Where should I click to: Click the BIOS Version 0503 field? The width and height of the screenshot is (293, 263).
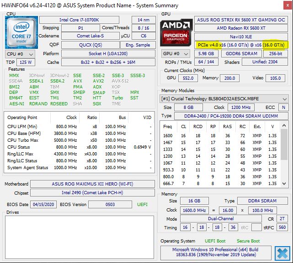pos(110,205)
